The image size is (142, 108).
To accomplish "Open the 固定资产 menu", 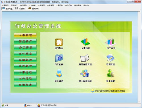I will (x=14, y=5).
